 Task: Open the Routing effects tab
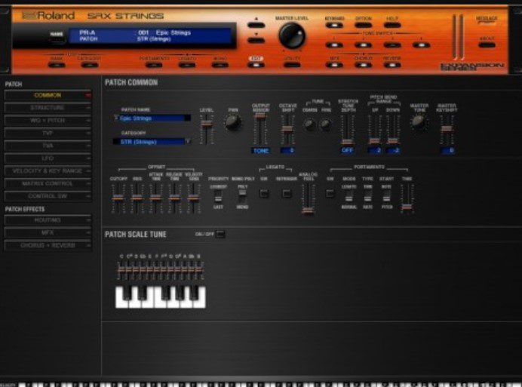pyautogui.click(x=48, y=220)
